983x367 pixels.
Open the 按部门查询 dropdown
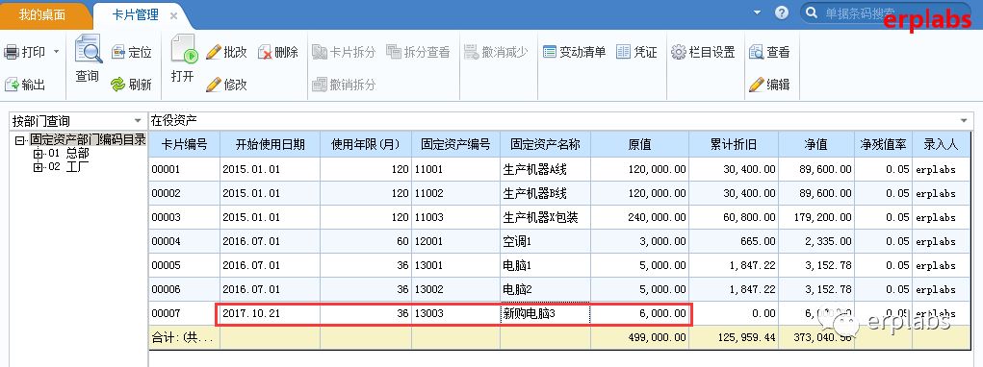[x=138, y=121]
